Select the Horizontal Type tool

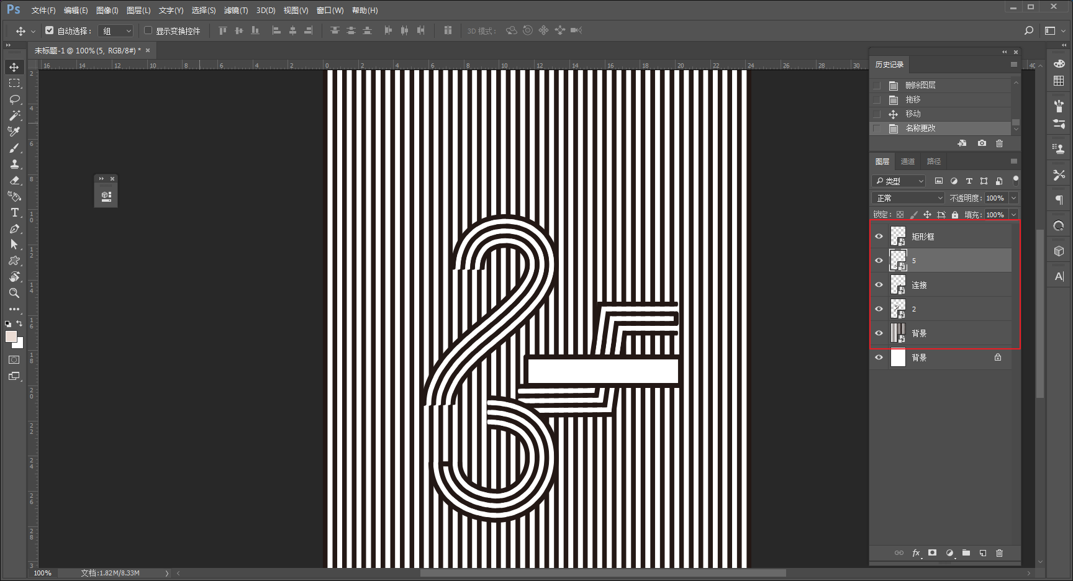(x=14, y=212)
